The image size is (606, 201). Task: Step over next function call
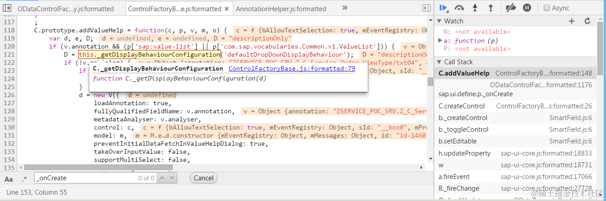point(459,8)
